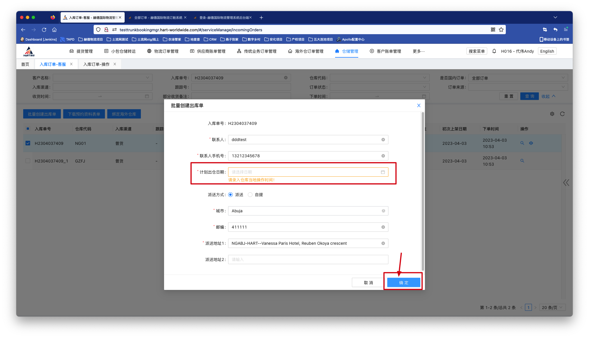Open the 是否国内订单 dropdown
Image resolution: width=589 pixels, height=338 pixels.
(518, 78)
